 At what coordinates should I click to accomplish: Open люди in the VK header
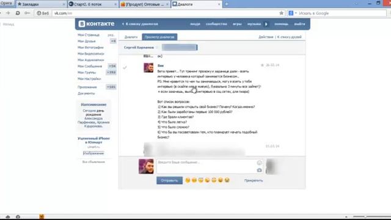[x=195, y=24]
